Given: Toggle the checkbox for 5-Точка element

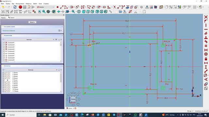Looking at the screenshot, I should tap(4, 80).
